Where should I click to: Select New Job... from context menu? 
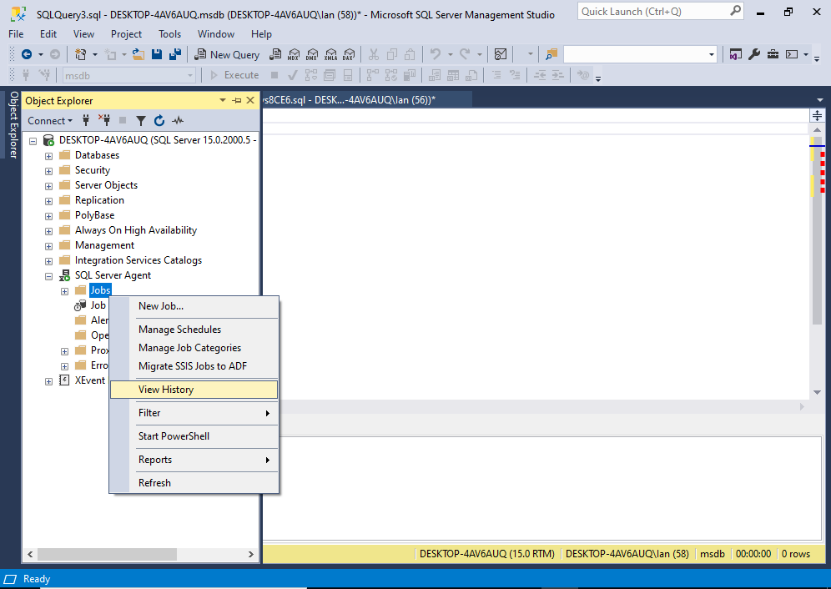pos(194,306)
